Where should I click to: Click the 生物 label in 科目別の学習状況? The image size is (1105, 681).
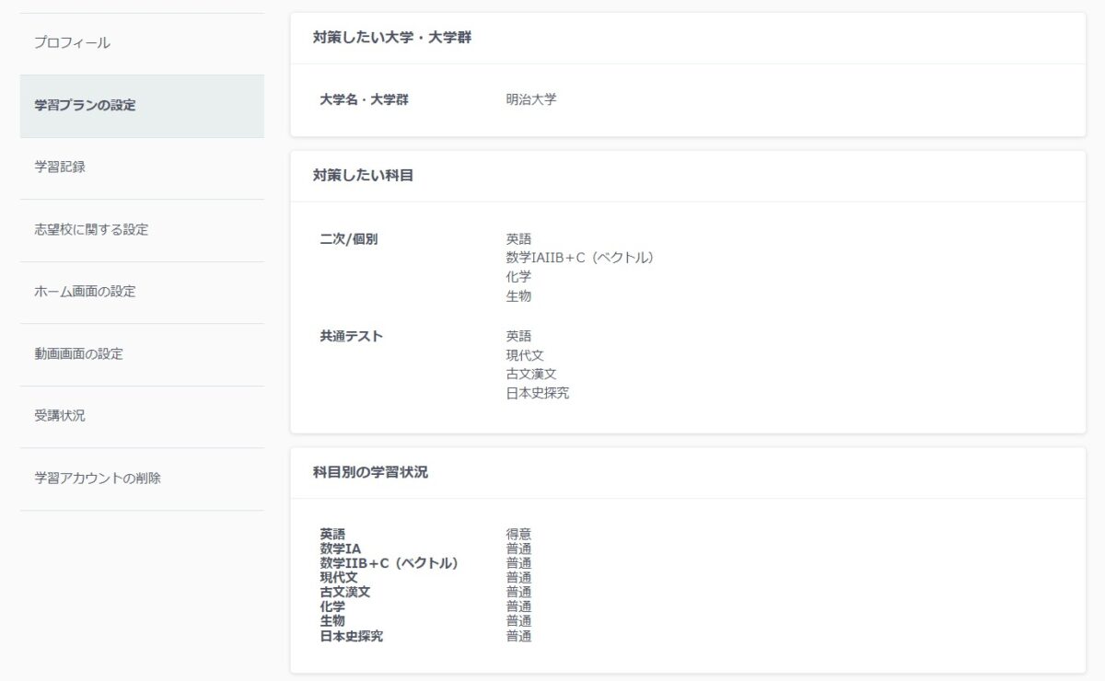click(332, 621)
